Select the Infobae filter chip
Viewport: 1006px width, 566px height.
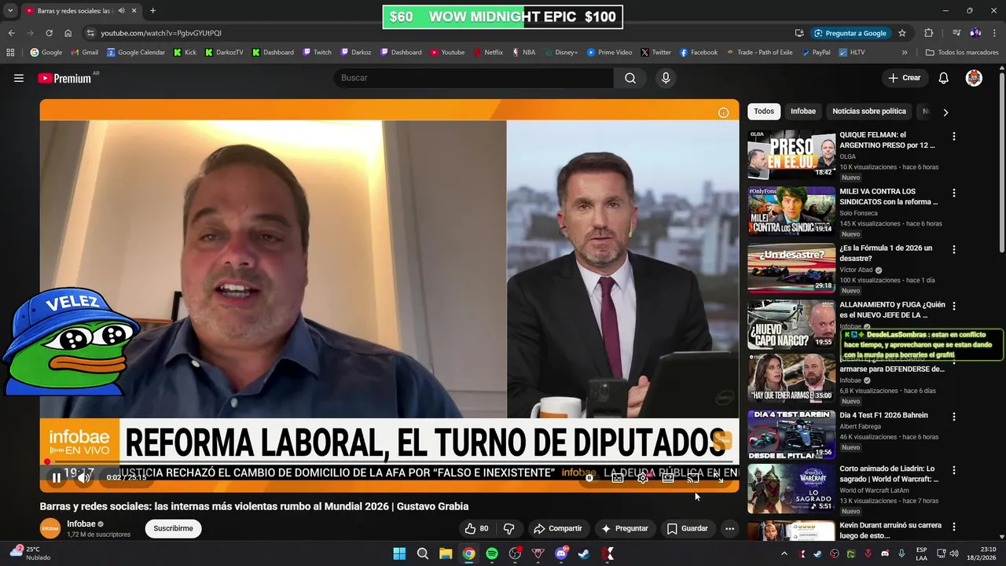[803, 112]
